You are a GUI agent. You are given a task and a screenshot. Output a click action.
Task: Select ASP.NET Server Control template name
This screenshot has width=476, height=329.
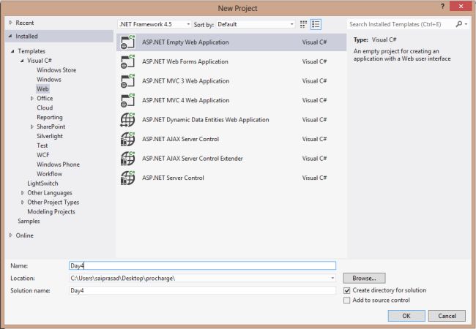(173, 178)
